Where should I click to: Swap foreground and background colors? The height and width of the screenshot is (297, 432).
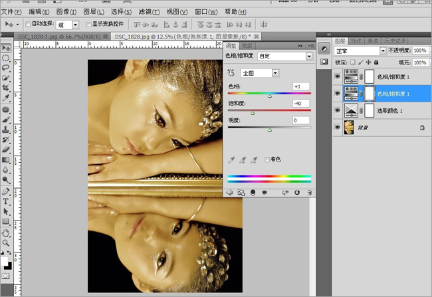click(x=9, y=252)
